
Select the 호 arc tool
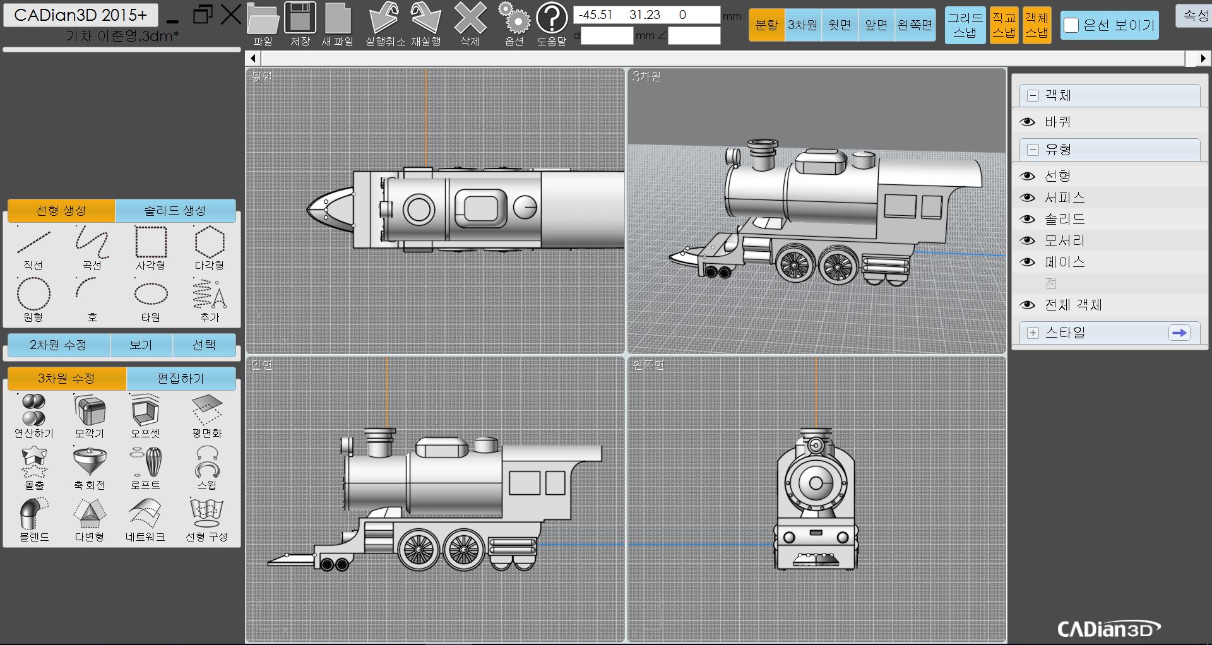[x=85, y=287]
